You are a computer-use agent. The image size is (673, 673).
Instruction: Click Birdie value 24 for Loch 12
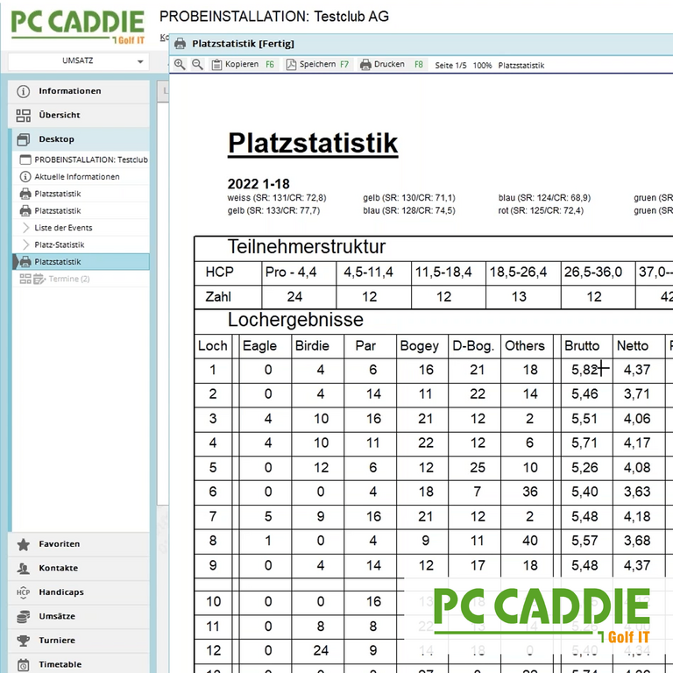coord(321,651)
